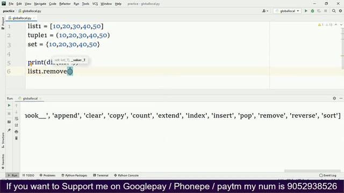Open the Project tool window sidebar
The height and width of the screenshot is (193, 344).
point(3,23)
